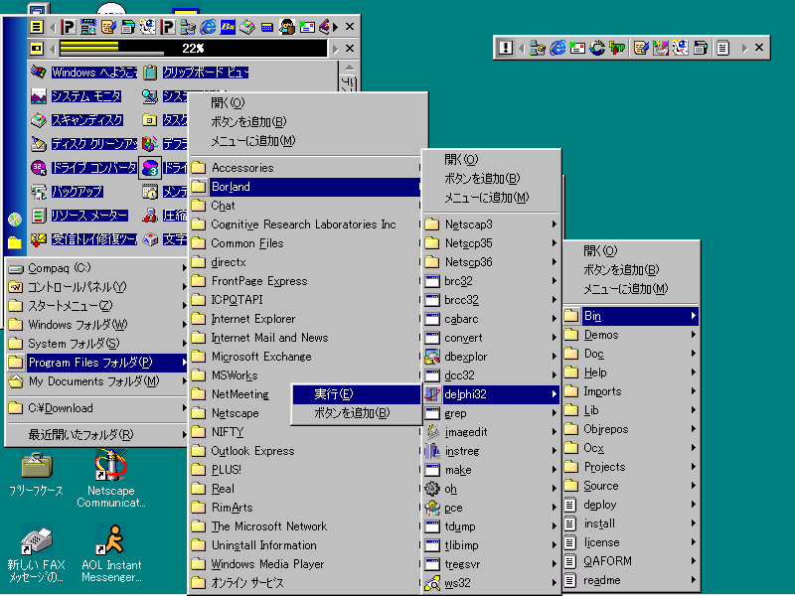Expand the Compaq (C:) submenu arrow
Image resolution: width=795 pixels, height=596 pixels.
click(x=184, y=267)
